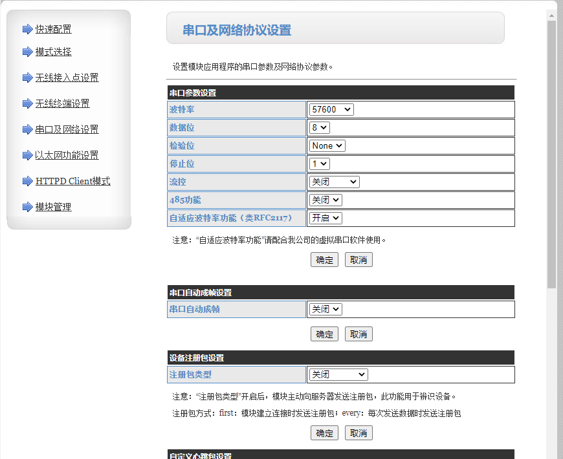Click the arrow icon next to 无线终端设置
The height and width of the screenshot is (459, 563).
[x=27, y=103]
